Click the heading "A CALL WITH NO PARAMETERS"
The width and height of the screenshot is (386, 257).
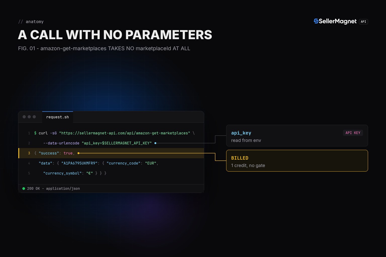(115, 35)
